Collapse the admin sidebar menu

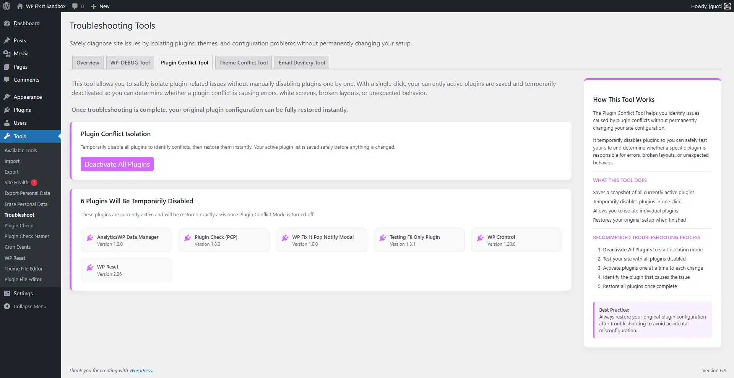tap(7, 306)
